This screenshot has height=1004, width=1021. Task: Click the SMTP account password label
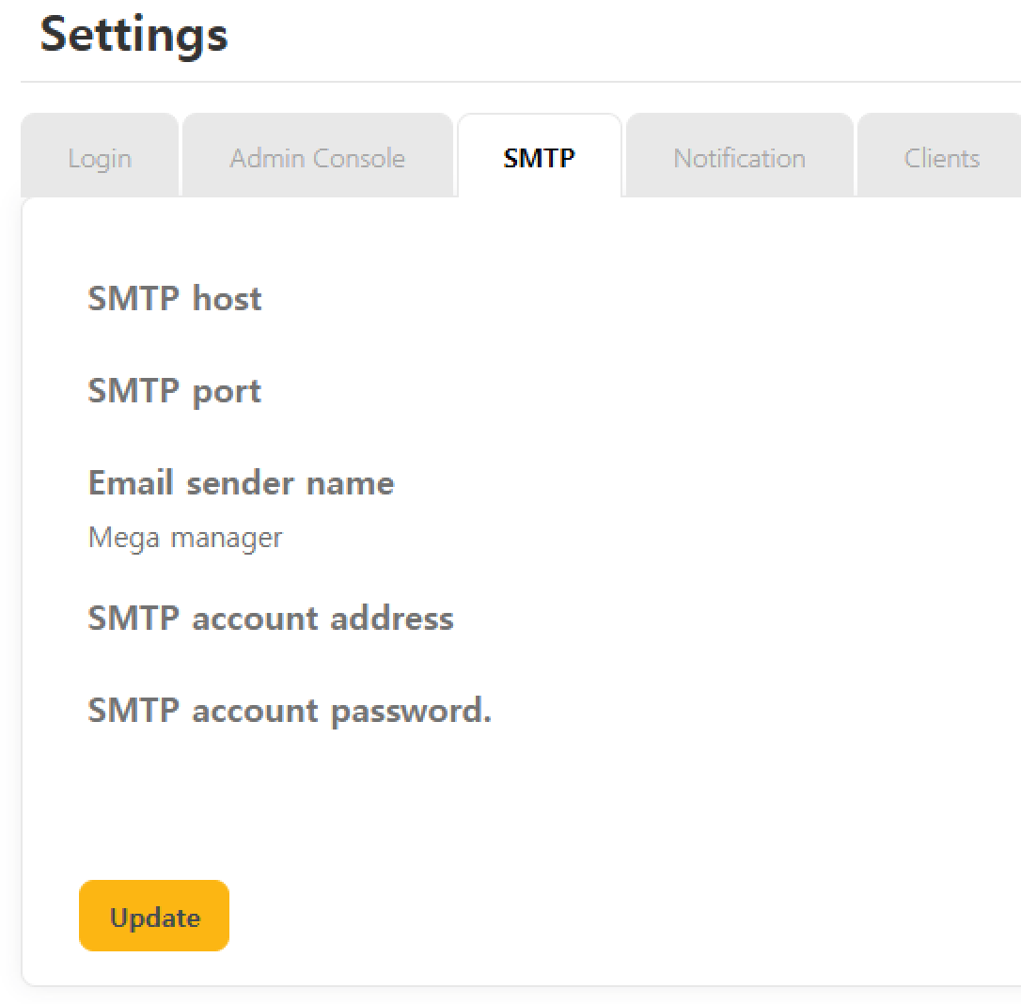pyautogui.click(x=290, y=711)
